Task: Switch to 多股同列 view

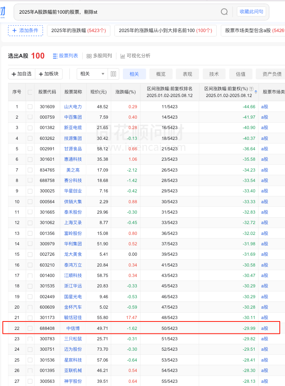Action: coord(100,56)
